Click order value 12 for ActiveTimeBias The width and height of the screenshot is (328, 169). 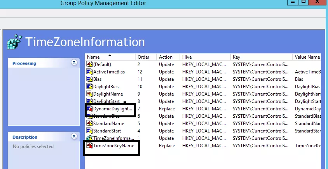(x=140, y=72)
